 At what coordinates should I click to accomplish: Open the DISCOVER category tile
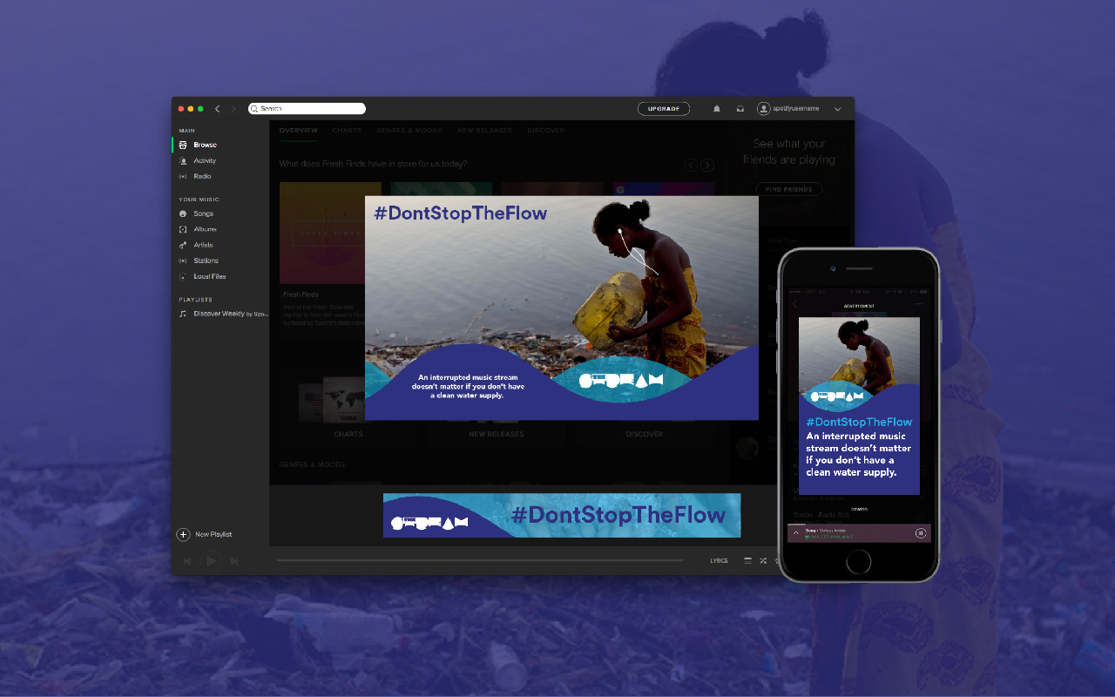[x=644, y=434]
